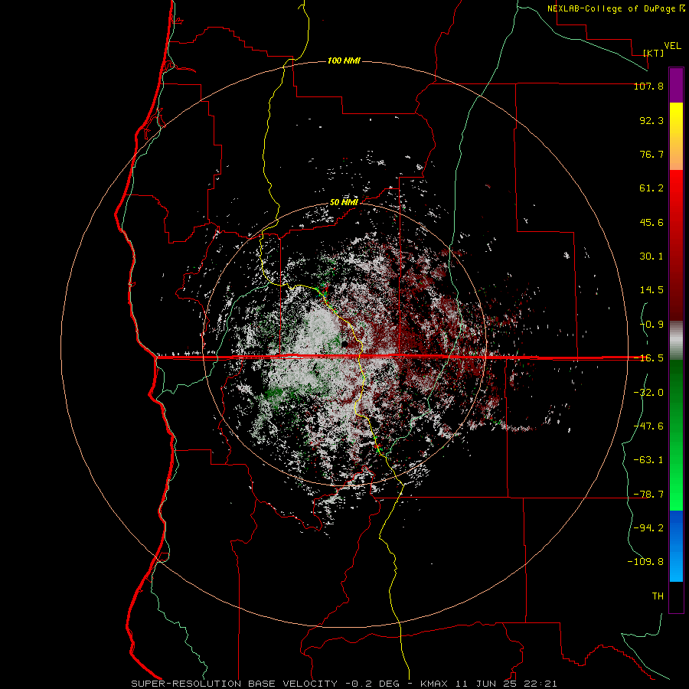
Task: Click the blue segment of velocity color bar
Action: click(676, 546)
